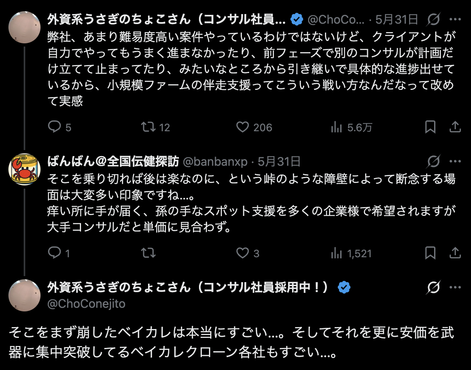
Task: Reply to the first tweet with 5 replies
Action: click(x=54, y=128)
